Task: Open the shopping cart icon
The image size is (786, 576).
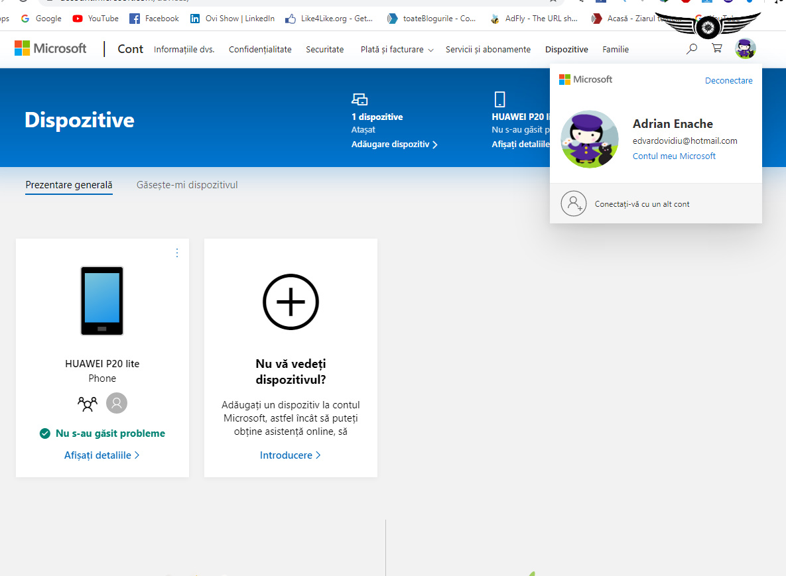Action: [x=717, y=48]
